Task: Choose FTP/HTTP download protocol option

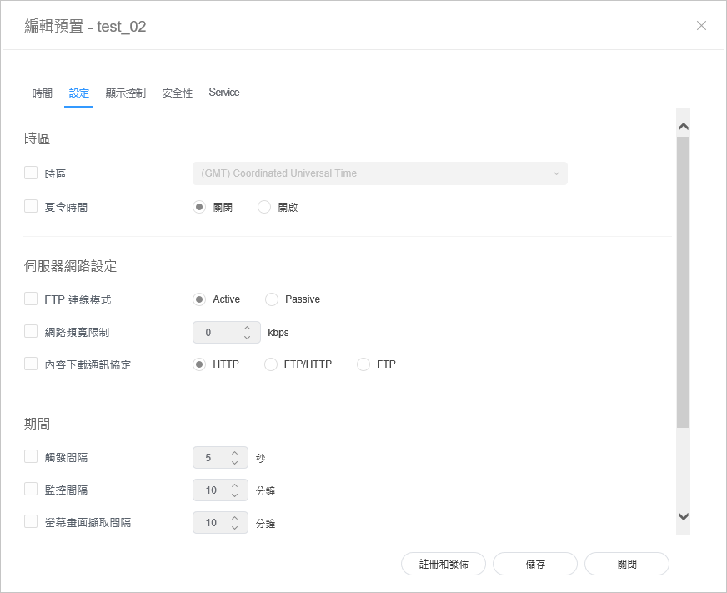Action: click(271, 364)
